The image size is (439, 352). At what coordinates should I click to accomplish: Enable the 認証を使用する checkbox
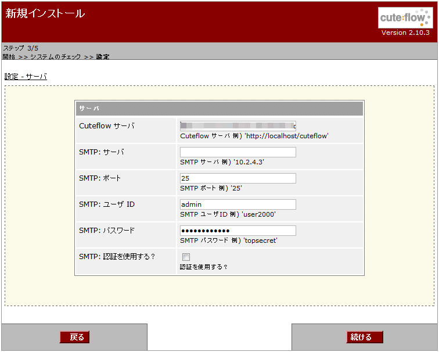point(186,257)
